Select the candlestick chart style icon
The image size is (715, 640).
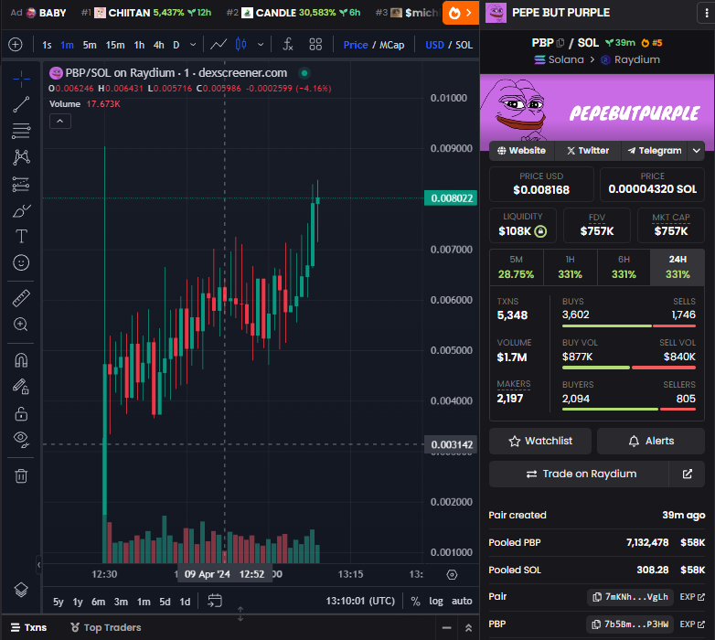point(240,45)
